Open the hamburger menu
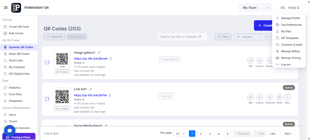This screenshot has width=310, height=140. [6, 8]
